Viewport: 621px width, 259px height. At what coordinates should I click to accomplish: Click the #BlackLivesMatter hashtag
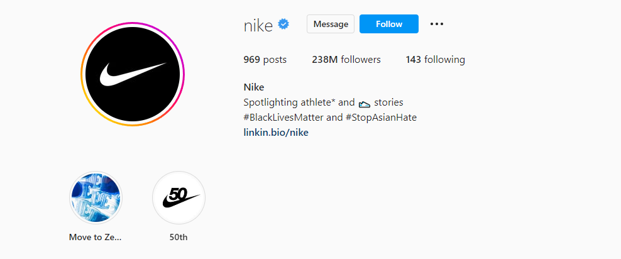pyautogui.click(x=283, y=118)
